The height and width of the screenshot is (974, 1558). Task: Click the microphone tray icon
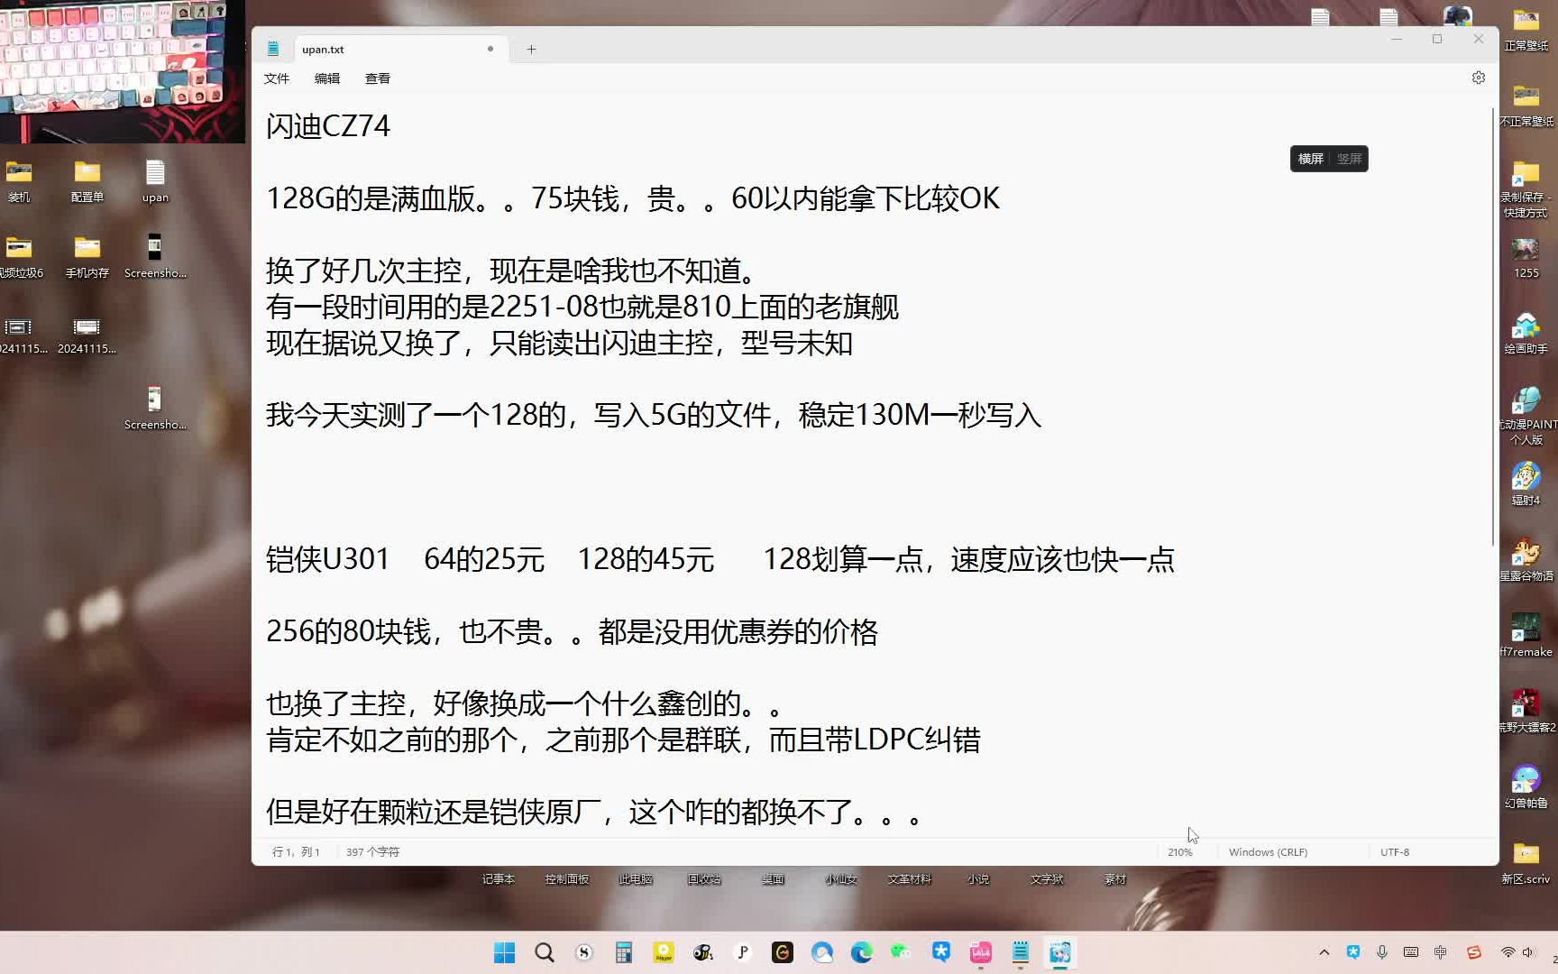tap(1382, 952)
